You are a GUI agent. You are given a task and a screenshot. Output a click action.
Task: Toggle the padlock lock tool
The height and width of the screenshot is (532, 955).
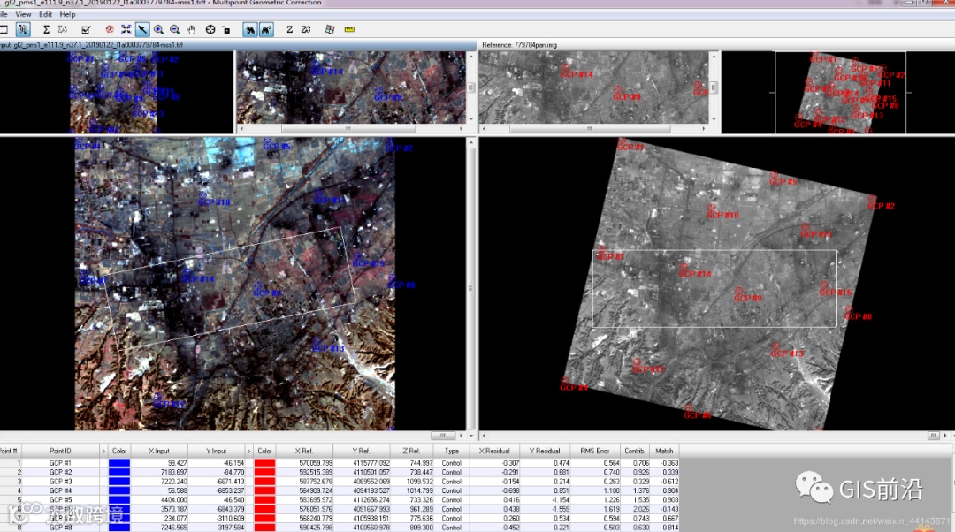point(226,30)
